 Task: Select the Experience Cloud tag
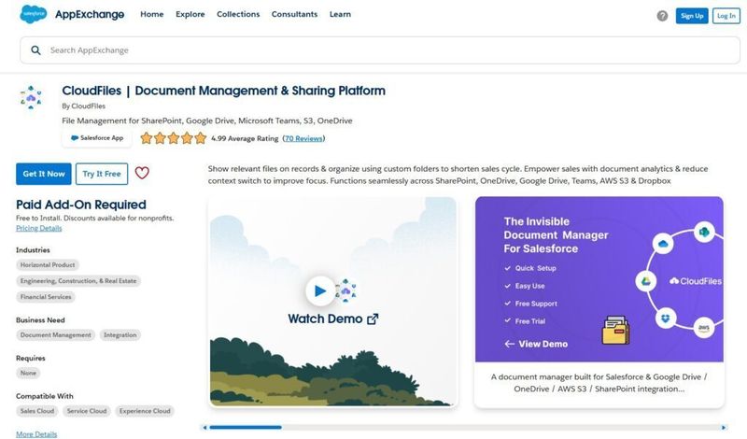click(x=145, y=411)
